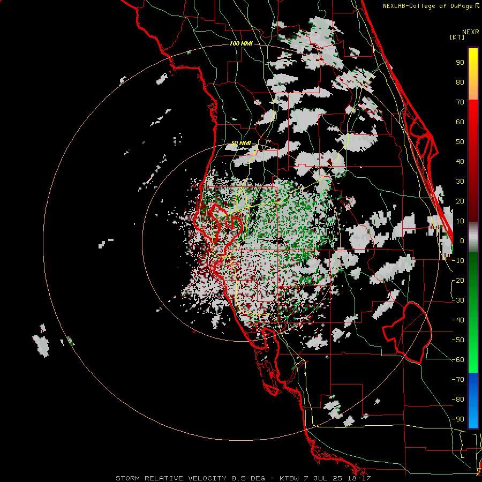Click the -90 scale label

458,419
